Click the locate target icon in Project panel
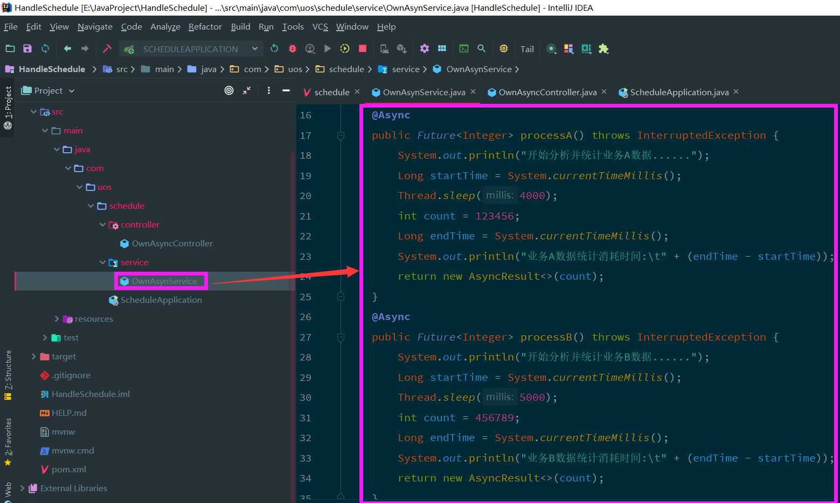The height and width of the screenshot is (503, 840). tap(229, 90)
